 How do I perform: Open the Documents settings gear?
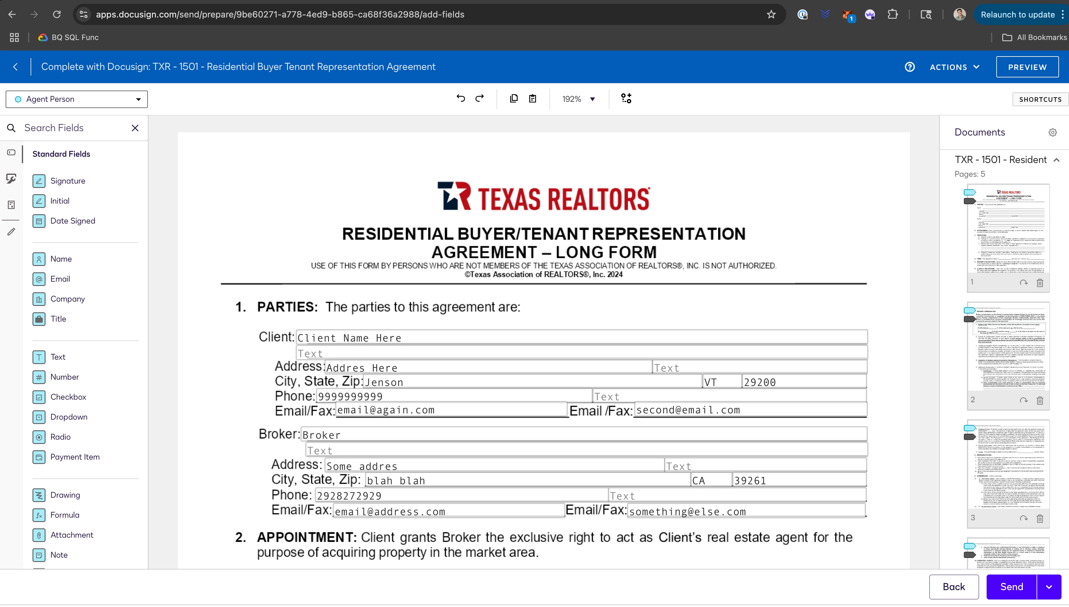1053,132
